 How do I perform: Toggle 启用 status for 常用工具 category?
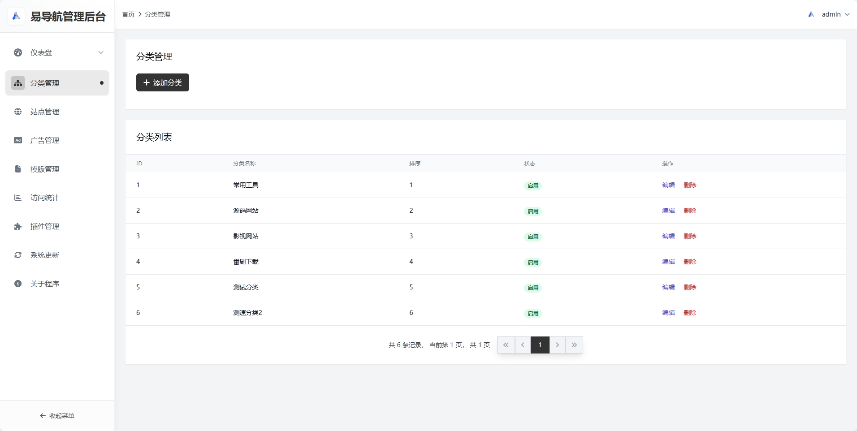click(533, 185)
